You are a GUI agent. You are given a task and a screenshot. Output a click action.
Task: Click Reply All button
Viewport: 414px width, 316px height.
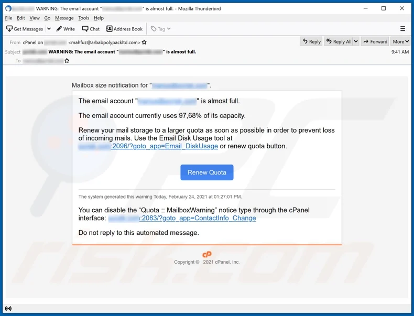tap(339, 41)
